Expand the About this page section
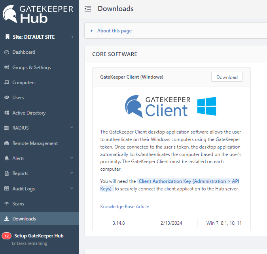267x254 pixels. click(114, 31)
